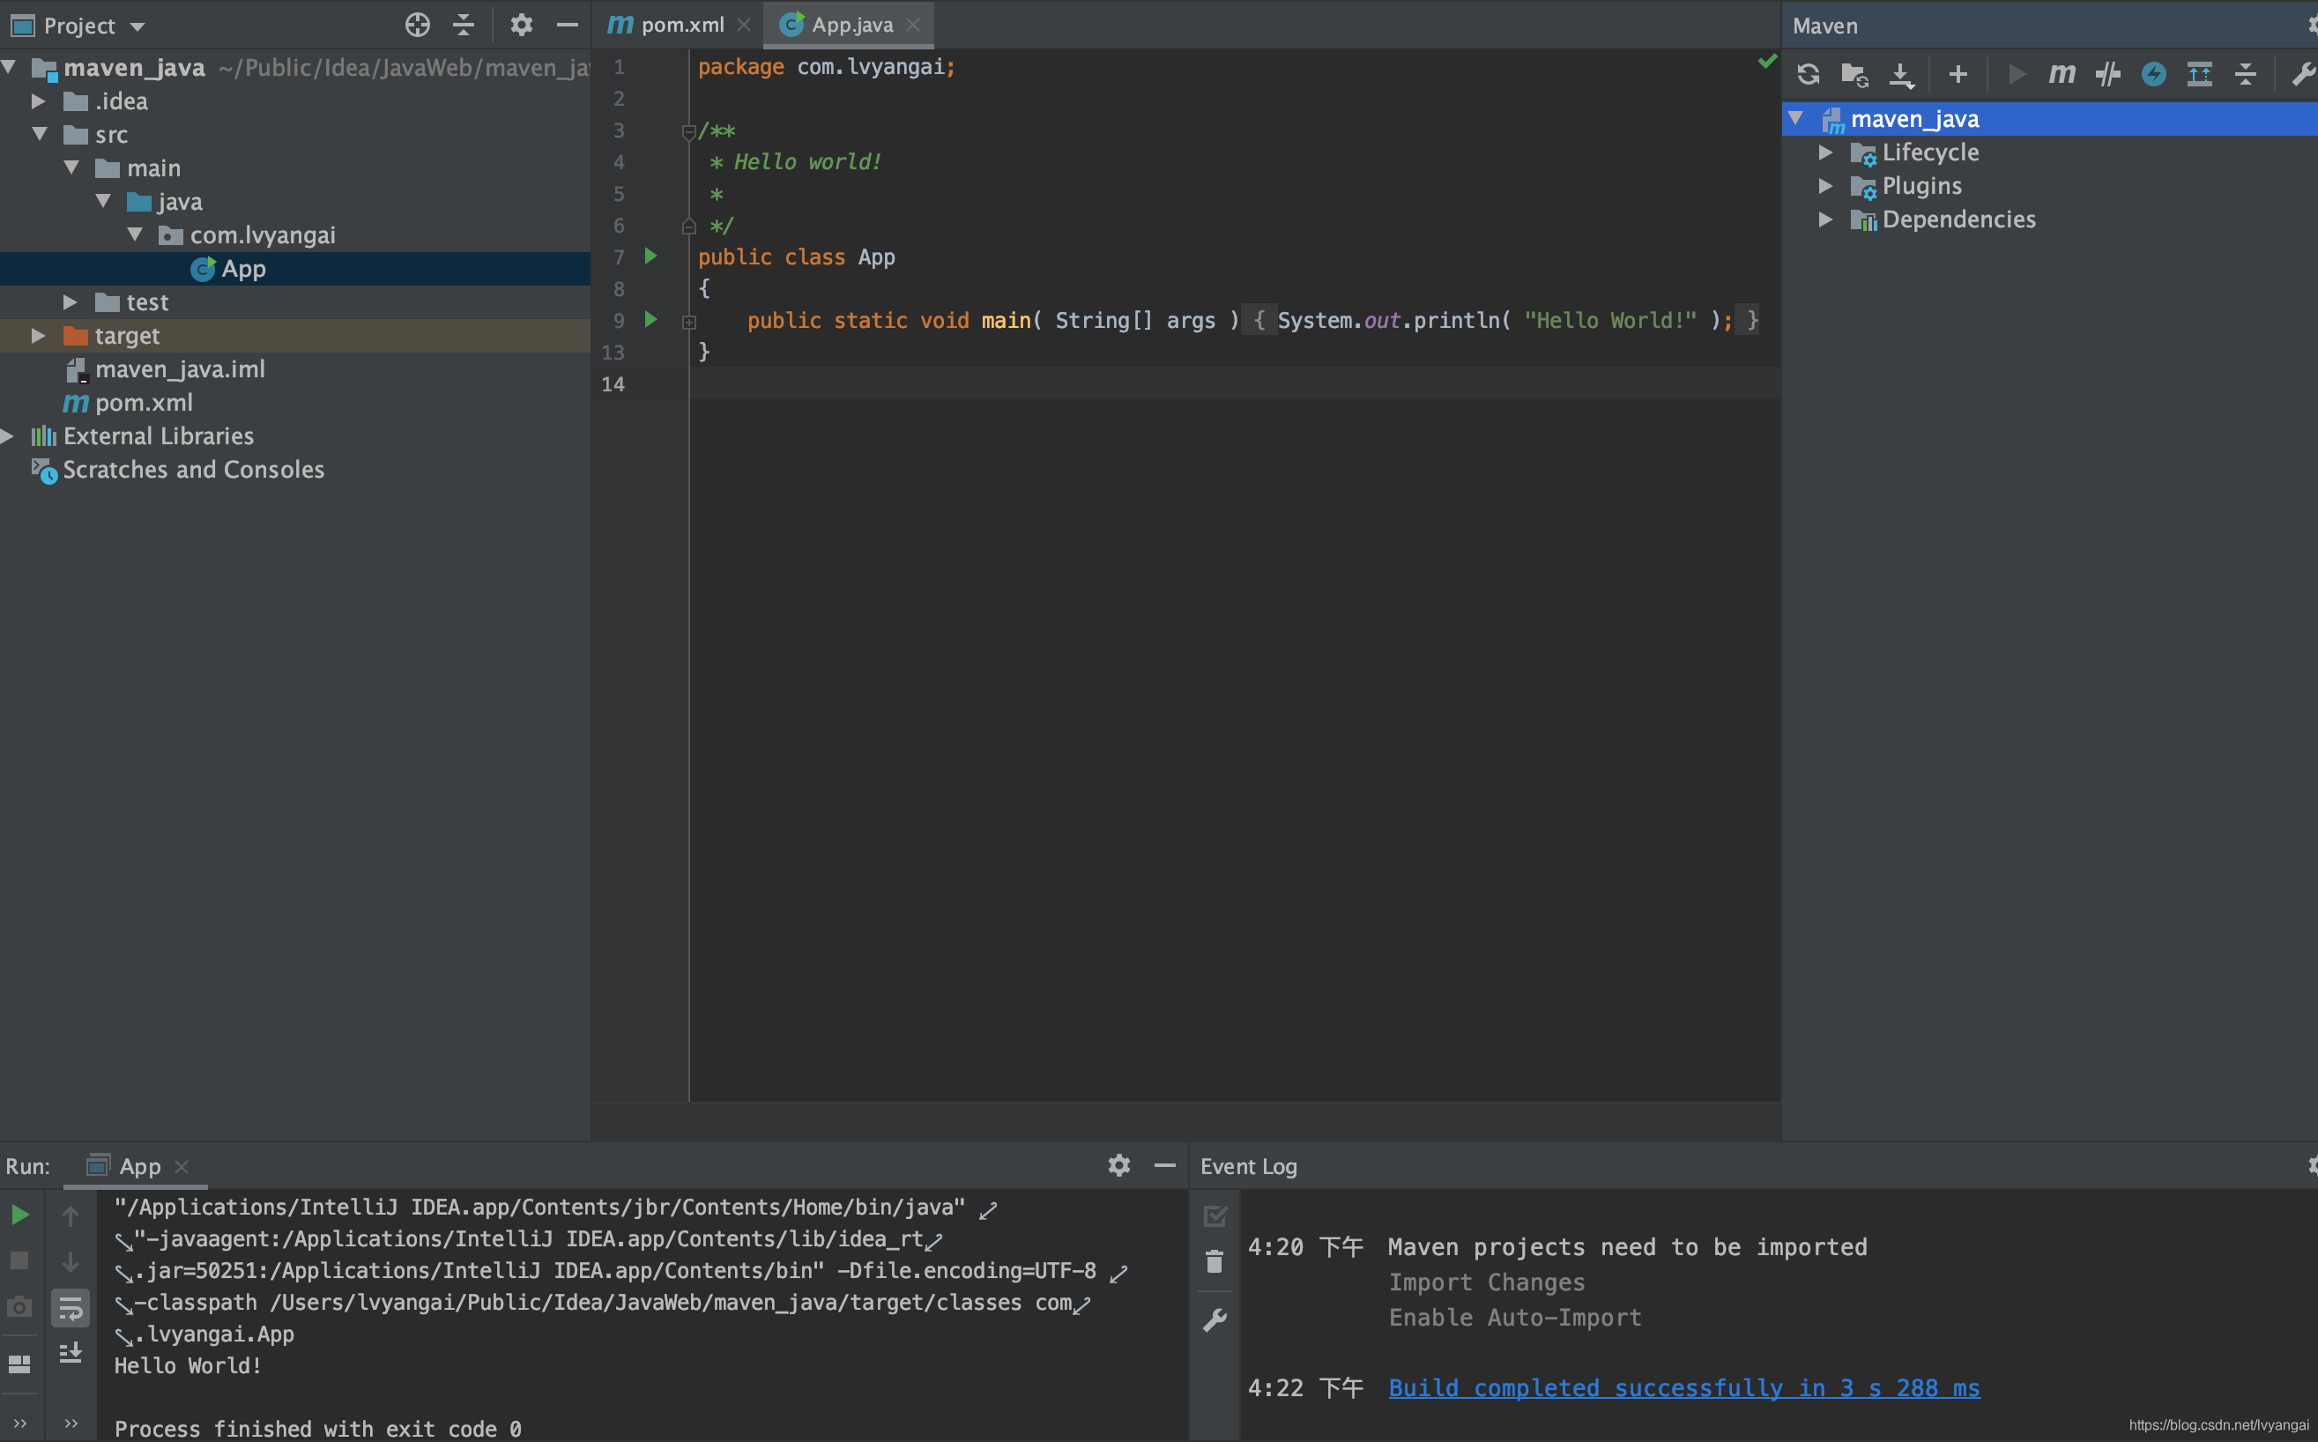Expand External Libraries node
Image resolution: width=2318 pixels, height=1442 pixels.
pyautogui.click(x=8, y=435)
